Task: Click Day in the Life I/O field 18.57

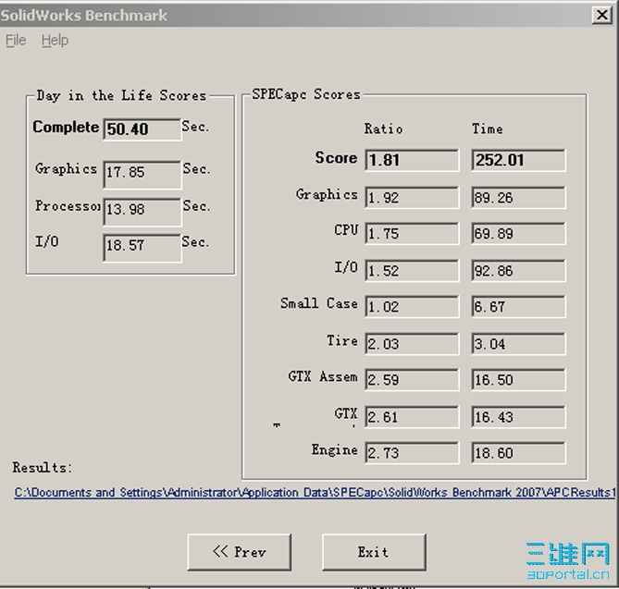Action: click(142, 248)
